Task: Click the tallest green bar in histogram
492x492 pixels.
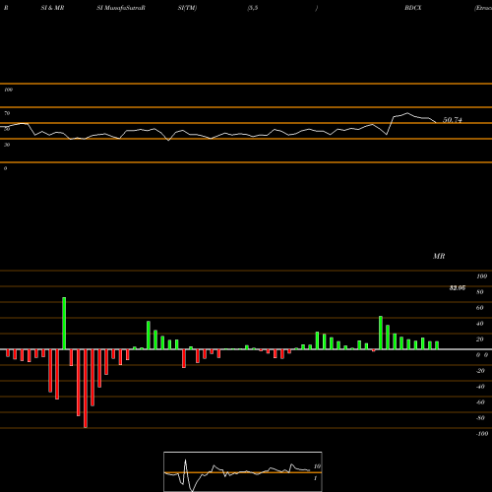Action: point(64,323)
